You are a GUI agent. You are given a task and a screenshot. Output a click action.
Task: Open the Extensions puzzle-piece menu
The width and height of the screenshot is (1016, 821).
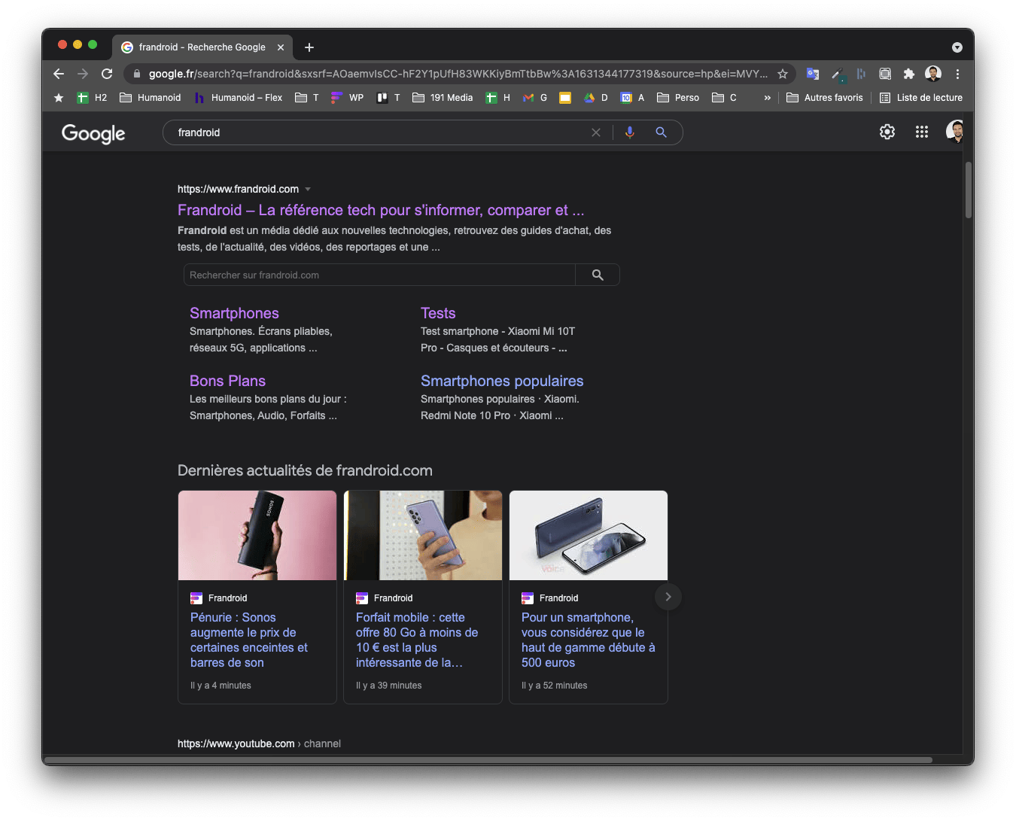[909, 74]
